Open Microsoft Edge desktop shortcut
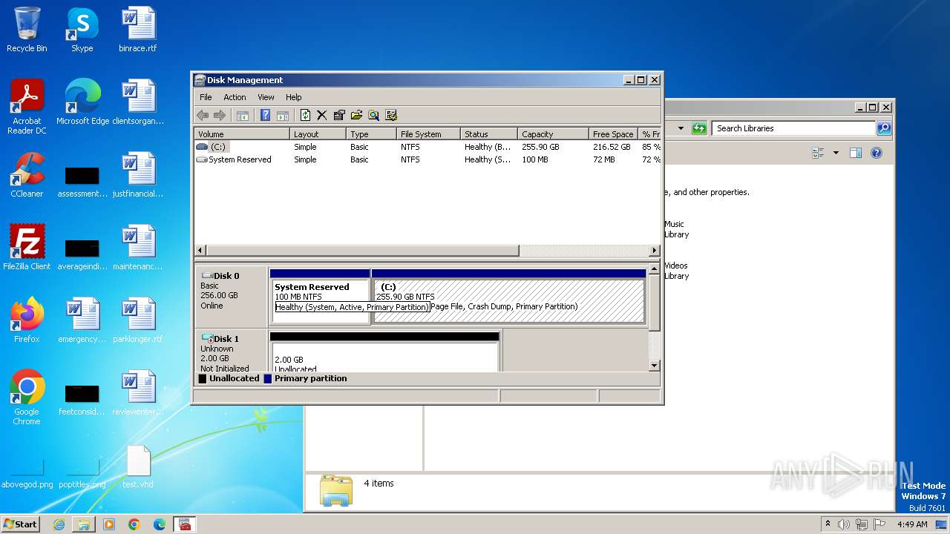Viewport: 950px width, 534px height. tap(82, 102)
